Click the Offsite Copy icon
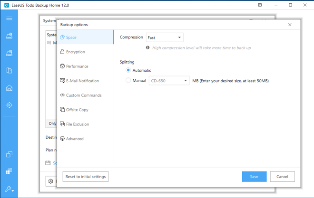314x198 pixels. coord(62,110)
